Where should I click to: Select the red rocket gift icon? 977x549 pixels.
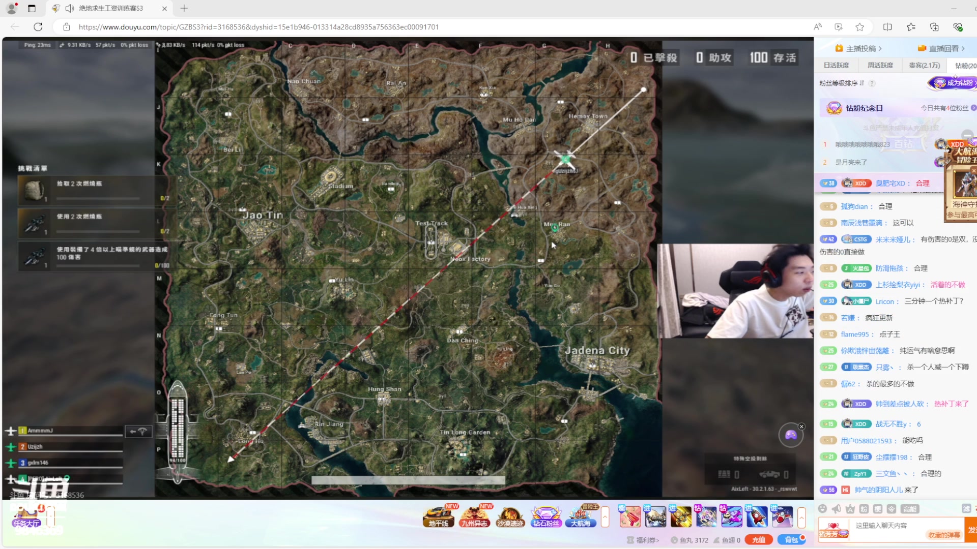757,516
